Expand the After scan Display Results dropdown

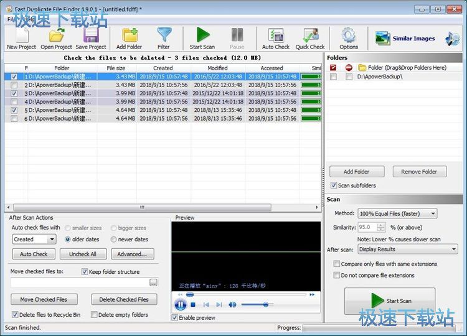tap(408, 249)
